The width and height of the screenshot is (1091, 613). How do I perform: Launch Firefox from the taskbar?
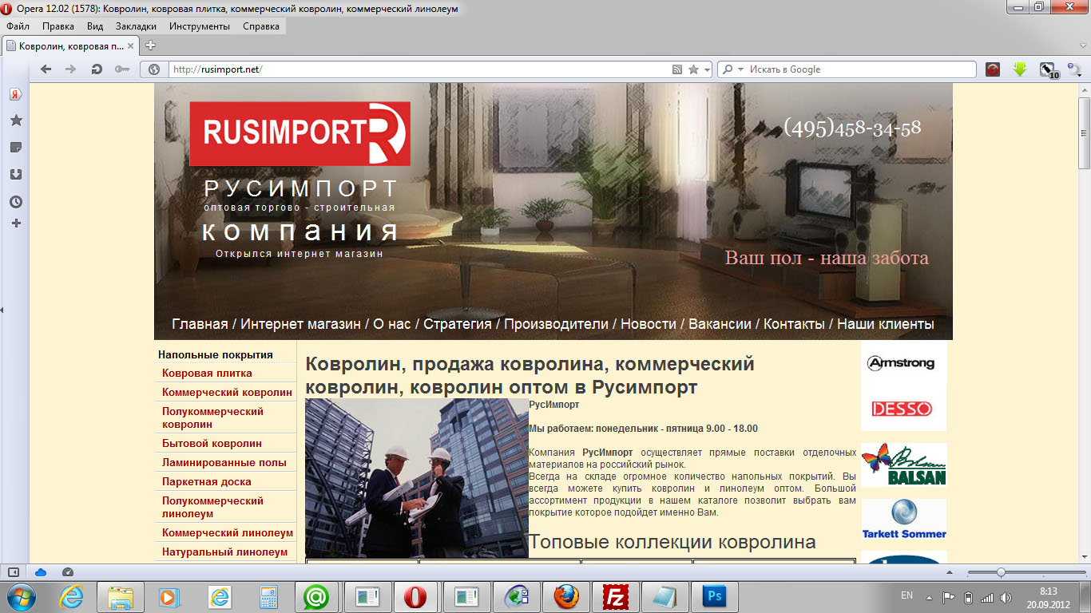pos(566,597)
